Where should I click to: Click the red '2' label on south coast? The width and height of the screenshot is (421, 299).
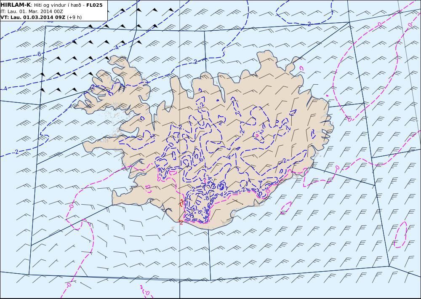pyautogui.click(x=181, y=222)
